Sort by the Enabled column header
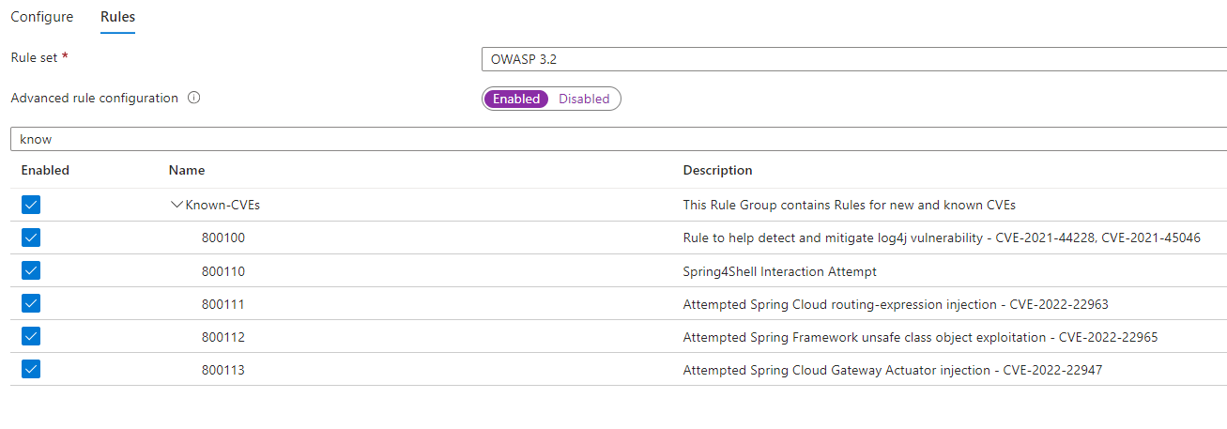The width and height of the screenshot is (1227, 429). coord(45,171)
